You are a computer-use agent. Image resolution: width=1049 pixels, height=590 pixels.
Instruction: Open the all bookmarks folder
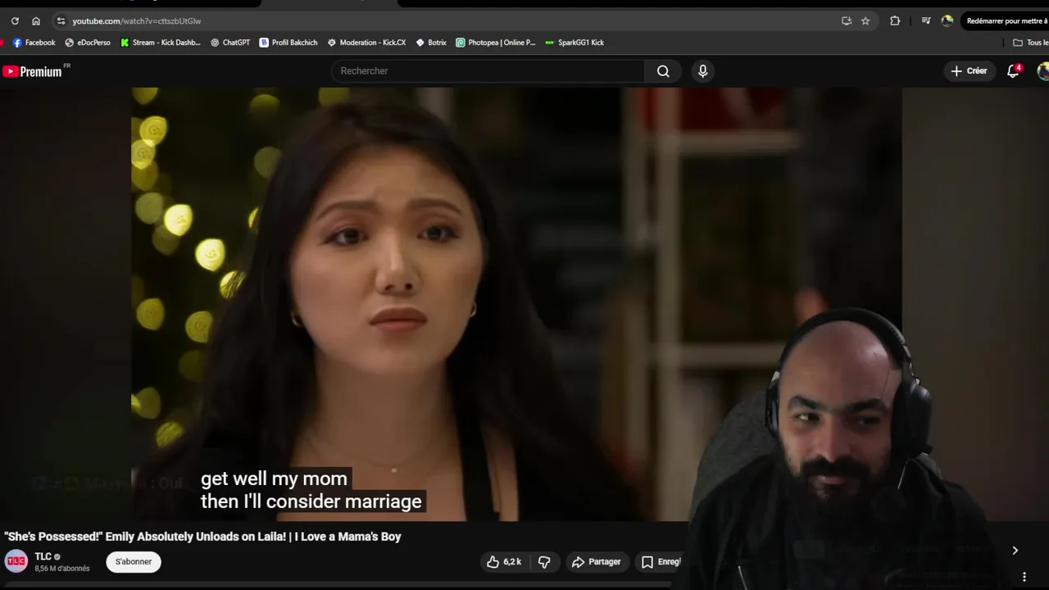pos(1030,43)
